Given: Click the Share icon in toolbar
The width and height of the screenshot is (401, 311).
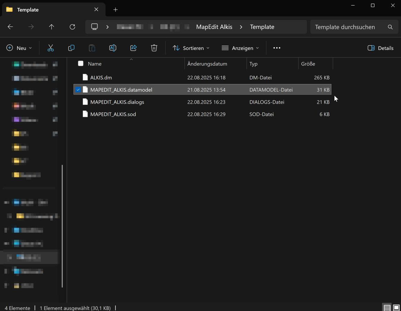Looking at the screenshot, I should (133, 48).
